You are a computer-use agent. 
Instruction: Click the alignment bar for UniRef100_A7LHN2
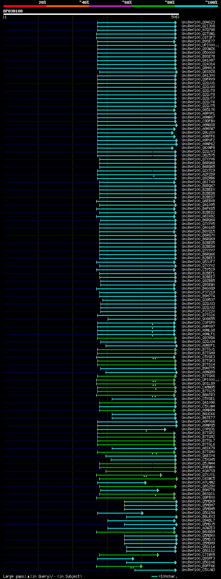click(122, 483)
